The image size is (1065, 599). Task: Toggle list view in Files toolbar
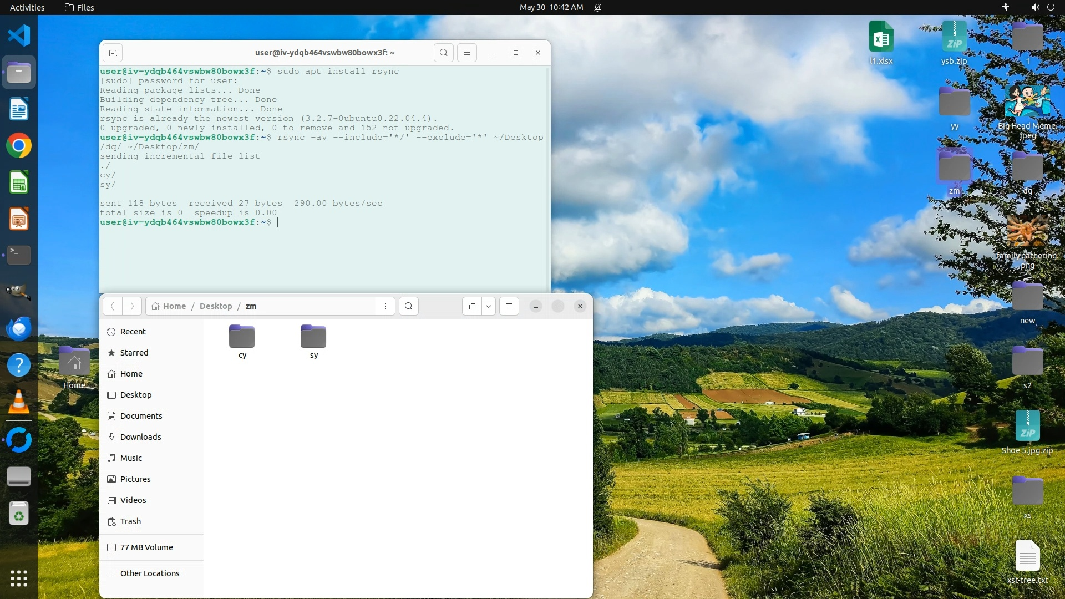[471, 306]
